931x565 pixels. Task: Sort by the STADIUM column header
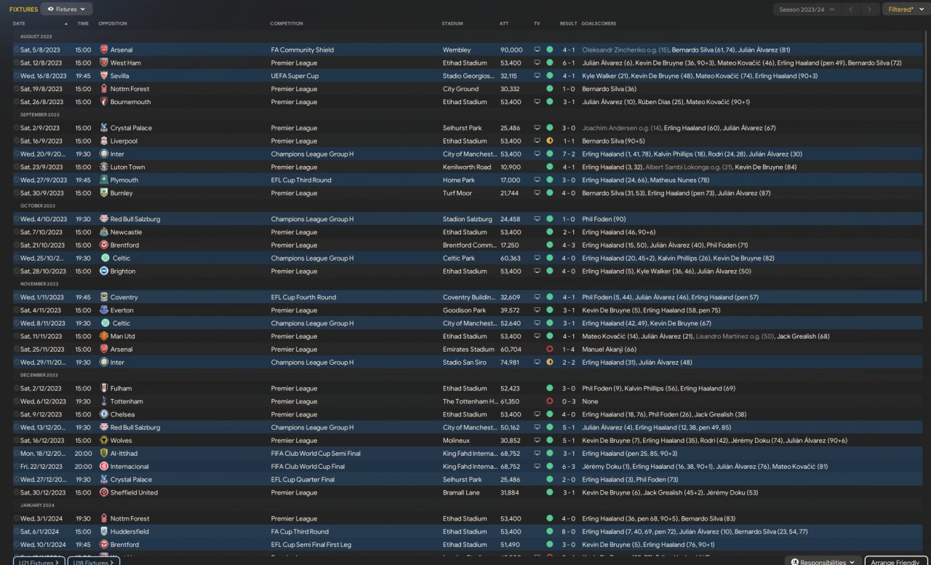452,23
